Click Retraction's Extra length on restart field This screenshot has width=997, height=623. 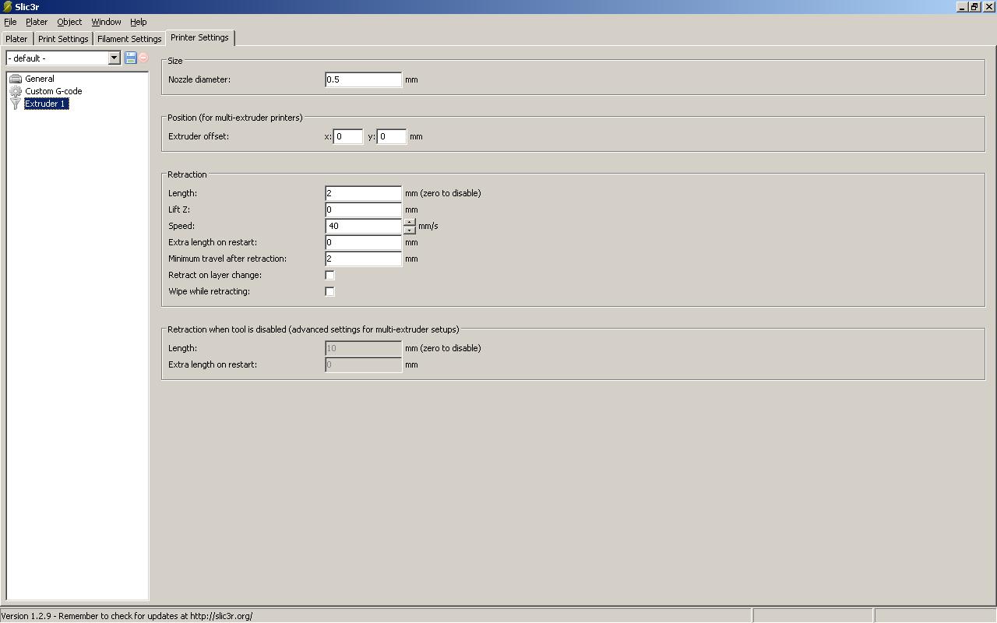point(363,242)
